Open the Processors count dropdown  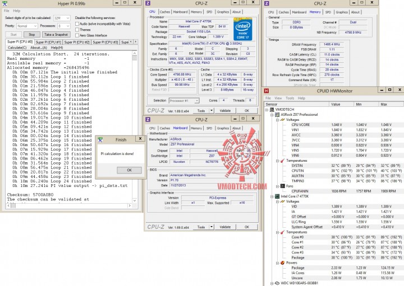point(64,26)
